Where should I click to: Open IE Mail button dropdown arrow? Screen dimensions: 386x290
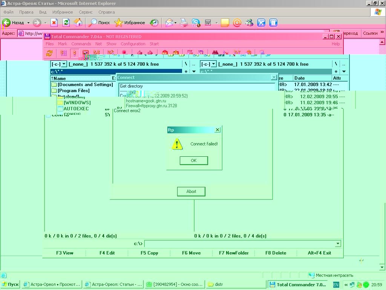tap(175, 23)
